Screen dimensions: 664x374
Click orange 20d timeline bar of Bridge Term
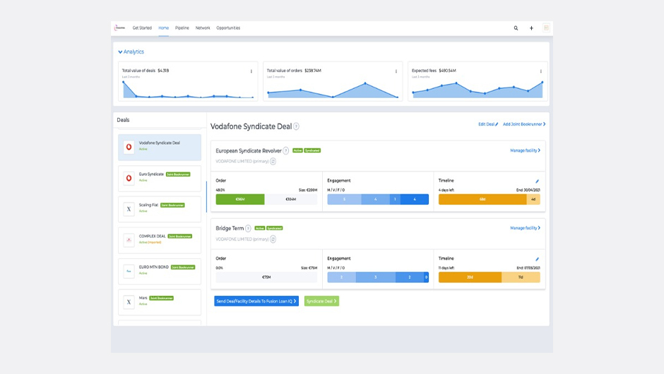point(470,277)
